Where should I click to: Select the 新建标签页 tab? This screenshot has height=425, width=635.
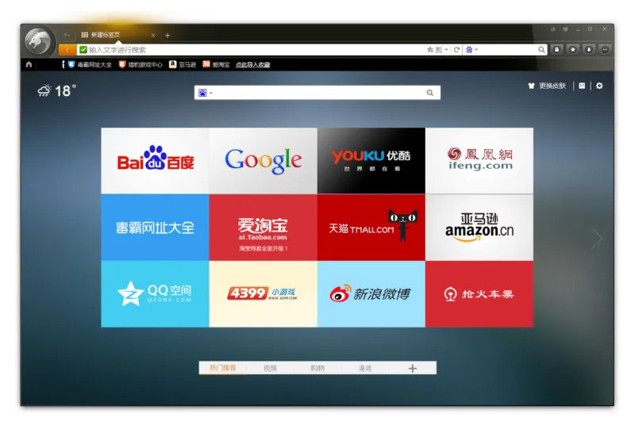[x=117, y=35]
